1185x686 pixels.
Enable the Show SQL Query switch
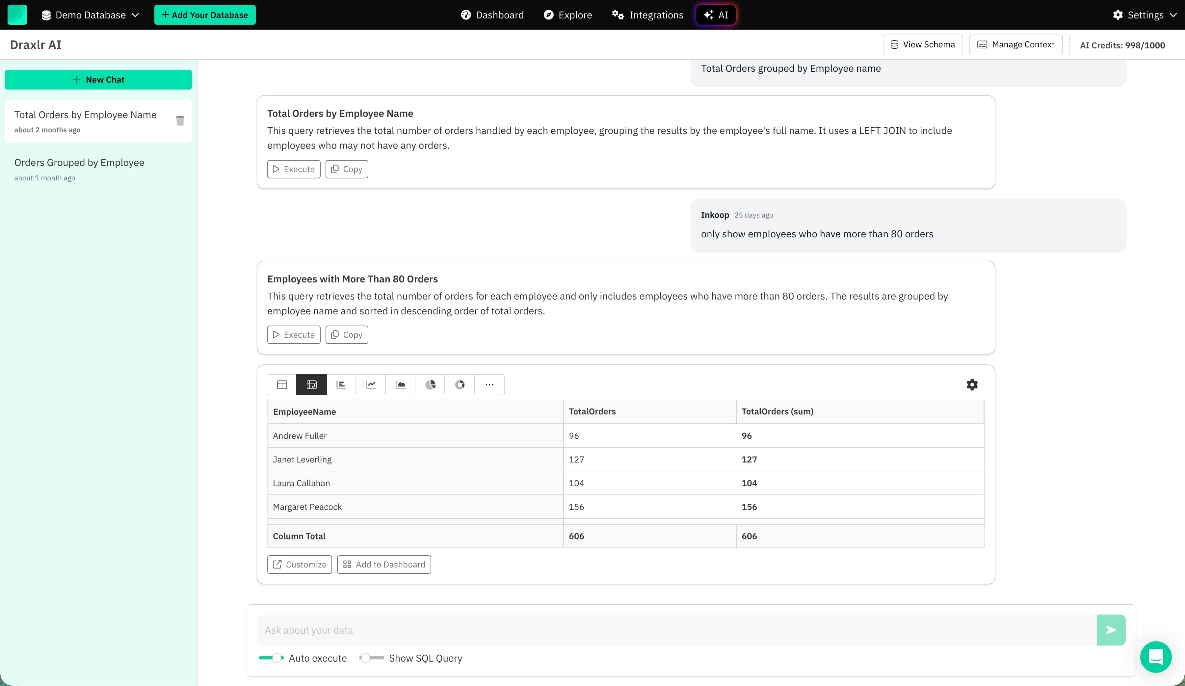pyautogui.click(x=372, y=658)
